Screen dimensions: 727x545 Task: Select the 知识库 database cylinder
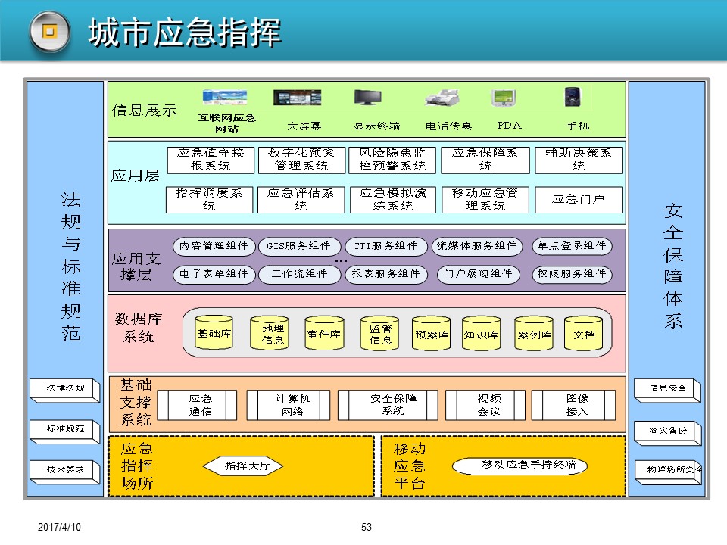(482, 334)
